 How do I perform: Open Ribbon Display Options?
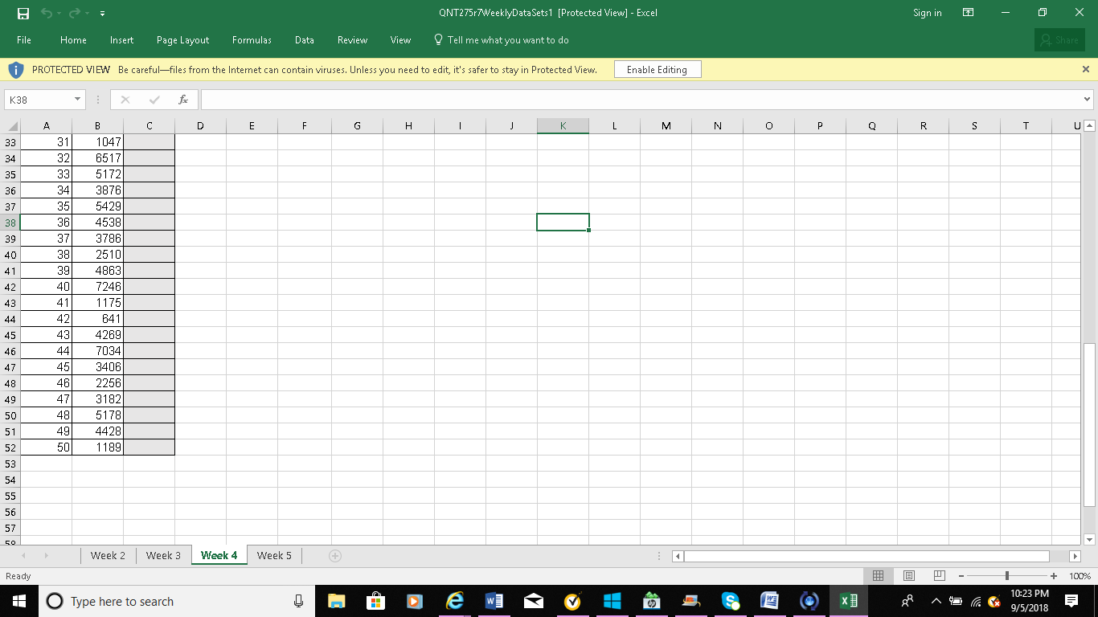(969, 13)
